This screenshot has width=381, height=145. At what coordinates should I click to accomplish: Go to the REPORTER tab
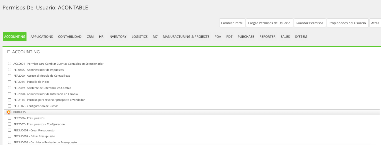pos(267,36)
